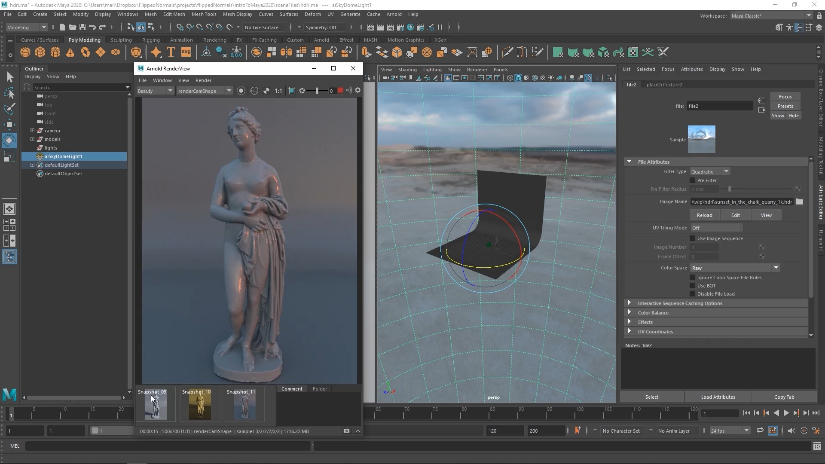The width and height of the screenshot is (825, 464).
Task: Check the Use BOT option
Action: click(692, 286)
